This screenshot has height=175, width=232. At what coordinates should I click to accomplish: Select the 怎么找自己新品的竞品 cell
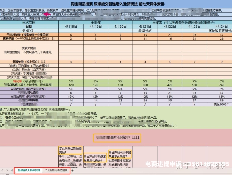(x=71, y=150)
